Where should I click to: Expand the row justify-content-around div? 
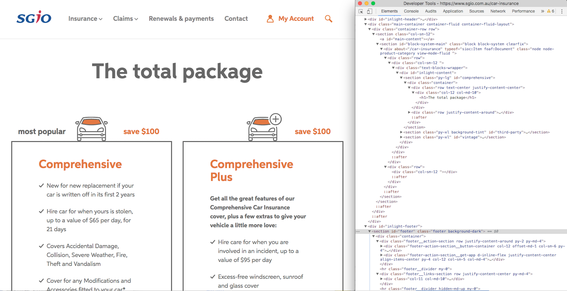(x=409, y=112)
